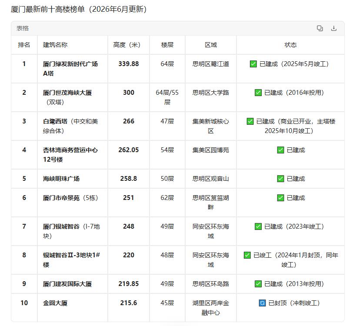Click the area cell 集美区园博苑
346x326 pixels.
(x=211, y=150)
